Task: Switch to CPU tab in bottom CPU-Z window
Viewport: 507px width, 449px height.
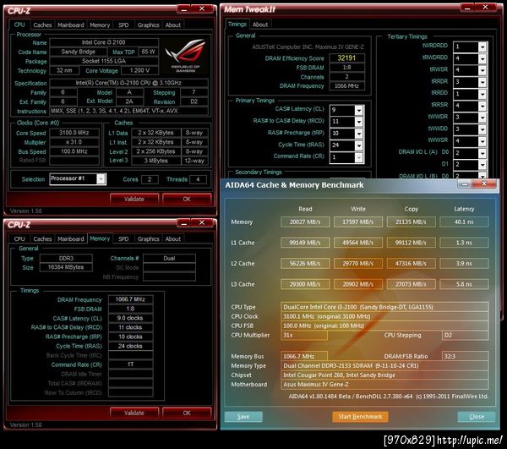Action: [x=19, y=239]
